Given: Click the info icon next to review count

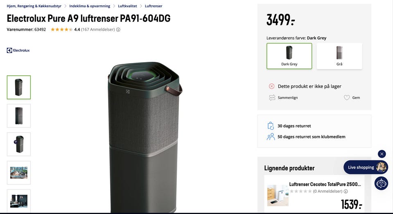Looking at the screenshot, I should [118, 29].
